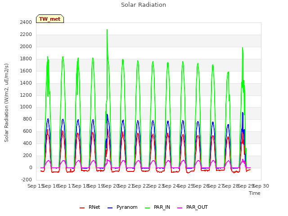Click the PAR_OUT legend label
Viewport: 288px width, 216px height.
tap(197, 207)
